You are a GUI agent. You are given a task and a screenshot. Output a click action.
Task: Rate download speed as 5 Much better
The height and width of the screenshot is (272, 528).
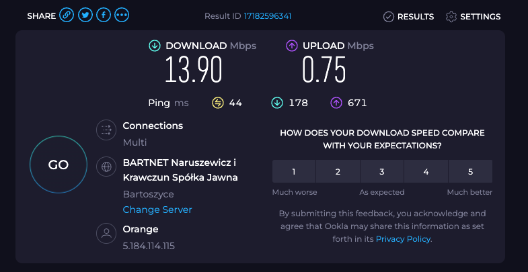click(470, 171)
